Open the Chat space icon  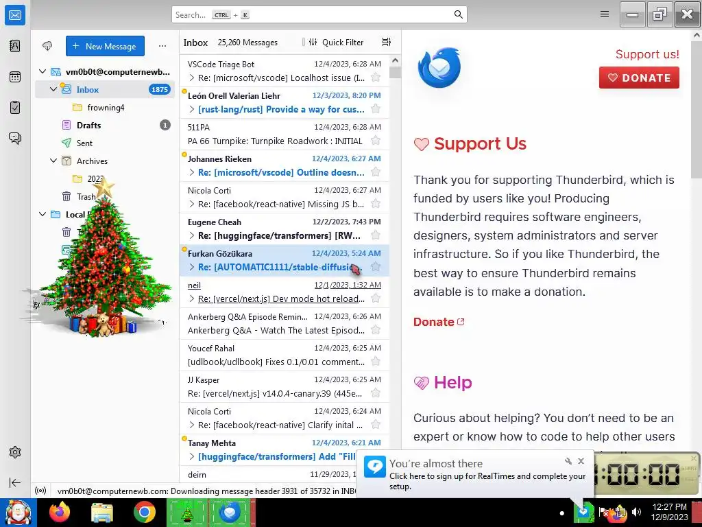tap(15, 138)
